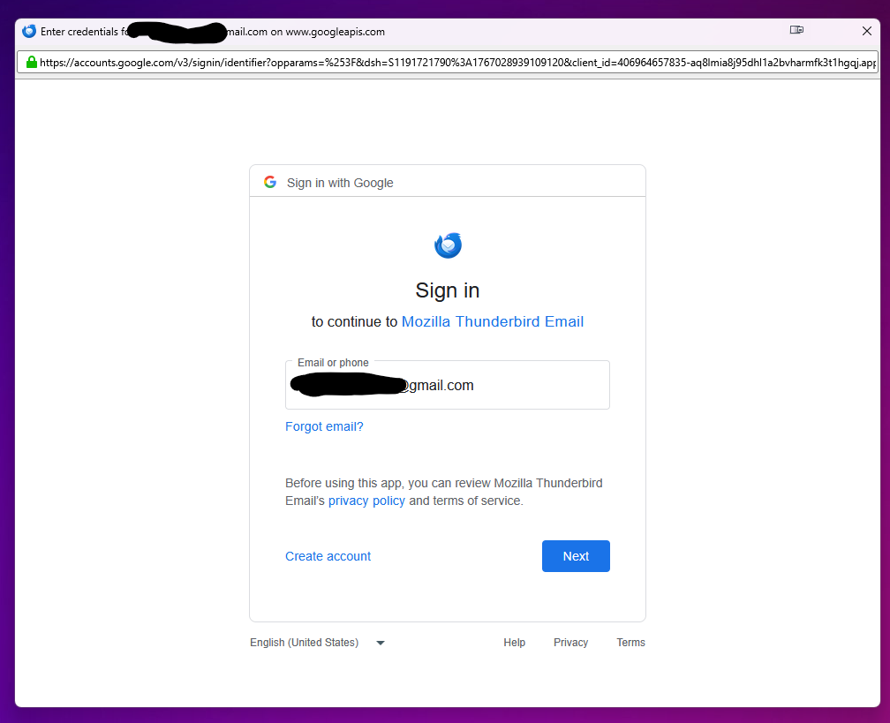Open the privacy policy link
Viewport: 890px width, 723px height.
366,501
